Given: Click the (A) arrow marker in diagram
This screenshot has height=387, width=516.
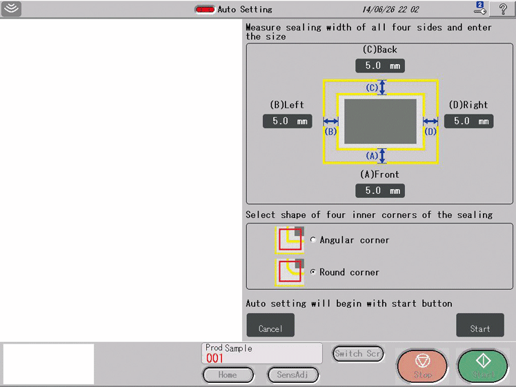Looking at the screenshot, I should pyautogui.click(x=381, y=156).
